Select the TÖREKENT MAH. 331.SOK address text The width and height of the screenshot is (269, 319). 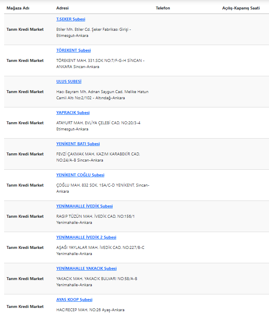100,64
